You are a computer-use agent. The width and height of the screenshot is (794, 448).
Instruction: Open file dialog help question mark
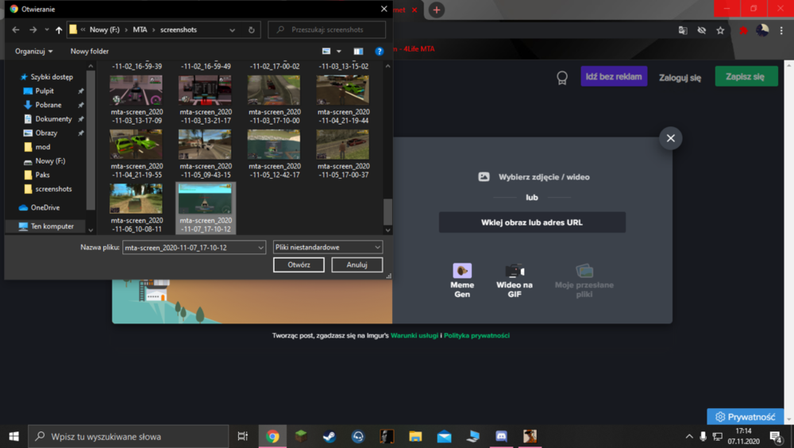[x=379, y=51]
